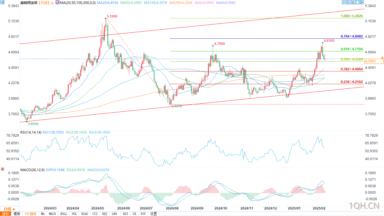Select the BIAS indicator tab
384x216 pixels.
tap(84, 214)
